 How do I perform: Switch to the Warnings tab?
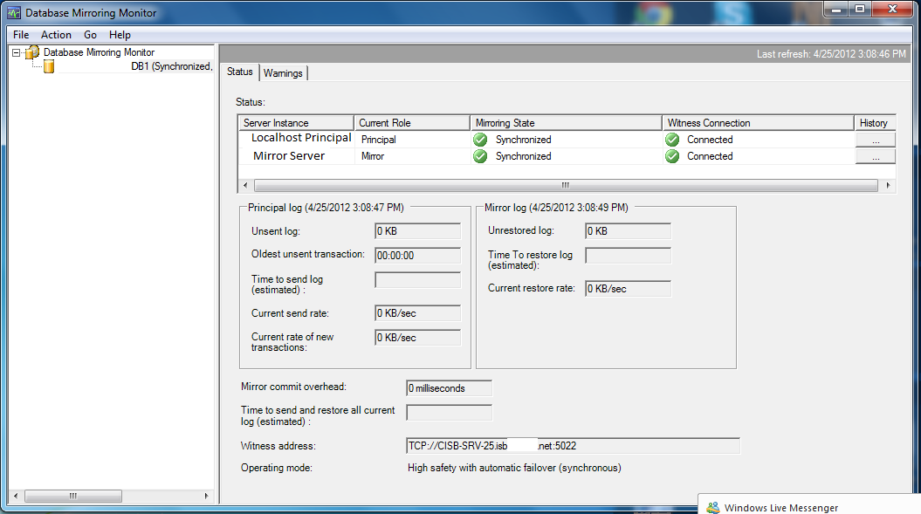pos(283,73)
